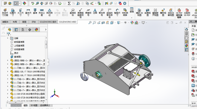This screenshot has width=197, height=109.
Task: Expand the (-) 刀组<5> tree node
Action: point(8,83)
